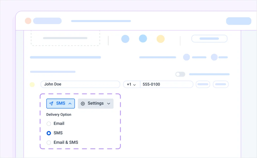This screenshot has width=257, height=158.
Task: Click the yellow dot in the header row
Action: coord(161,39)
